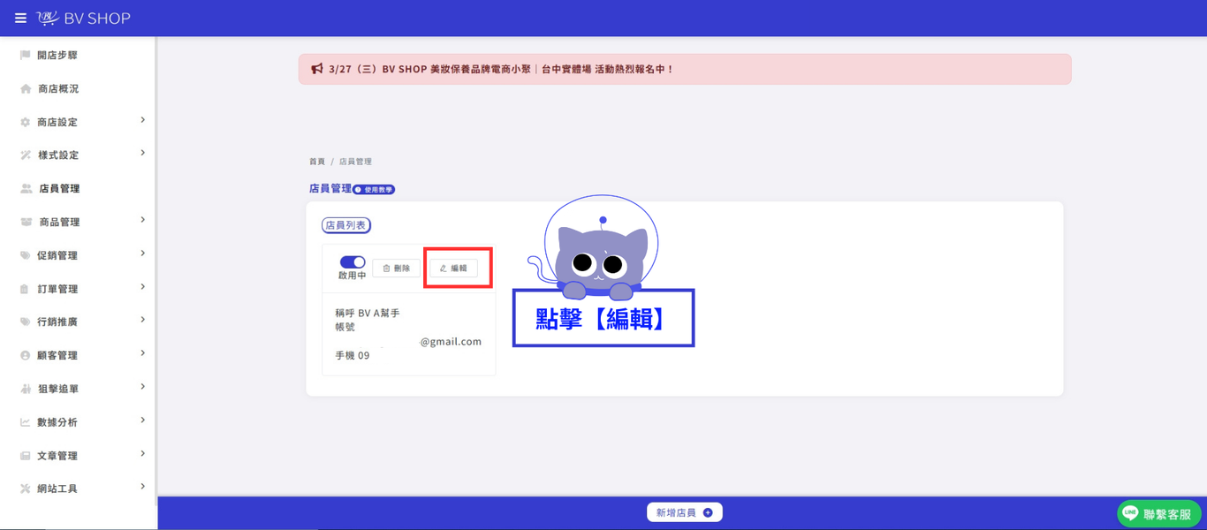1207x530 pixels.
Task: Toggle the 啟用中 switch for BV A幫手
Action: click(353, 262)
